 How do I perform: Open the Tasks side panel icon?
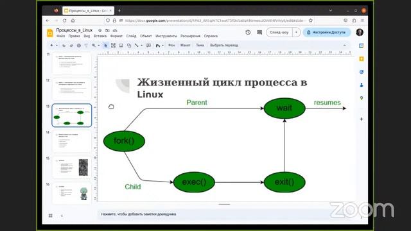(x=362, y=72)
